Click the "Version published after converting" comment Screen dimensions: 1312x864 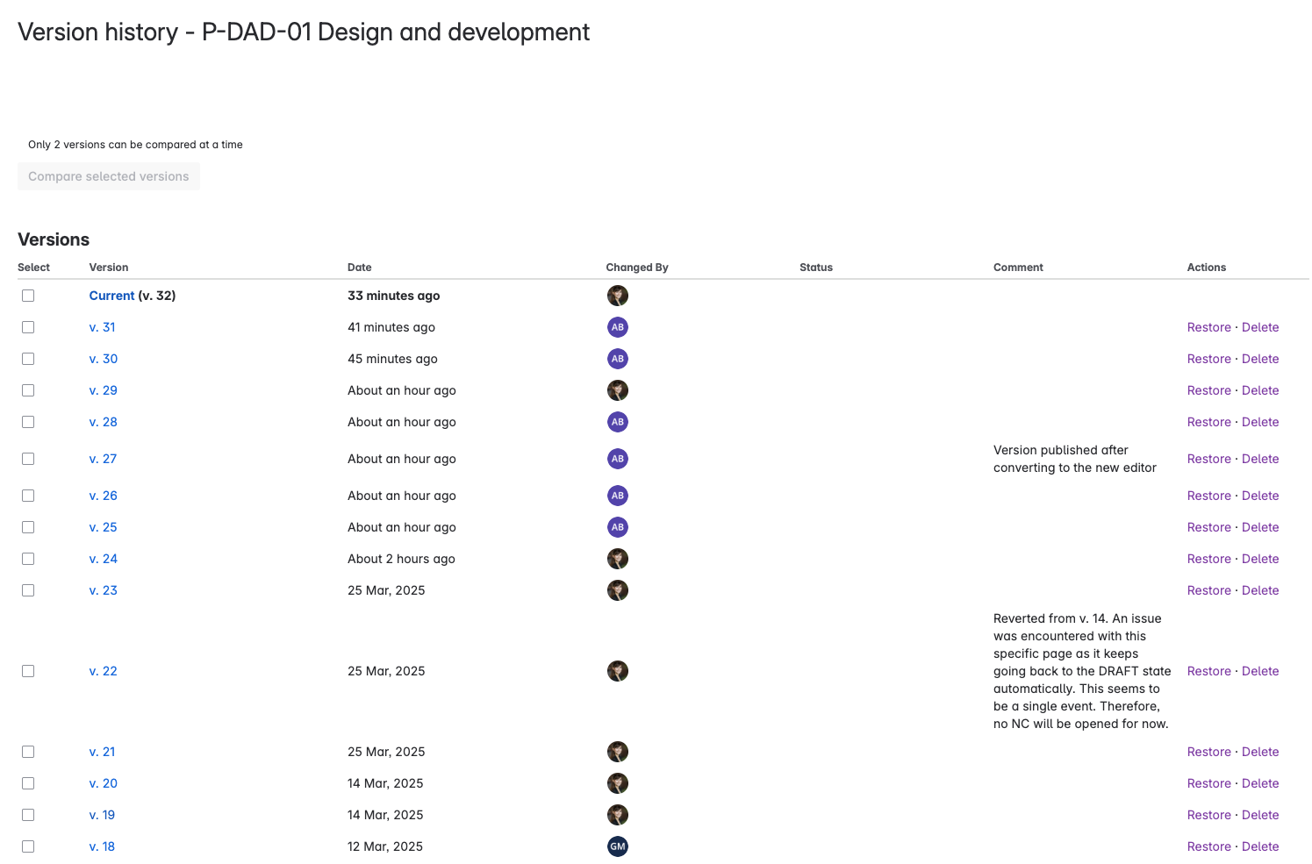pyautogui.click(x=1075, y=459)
